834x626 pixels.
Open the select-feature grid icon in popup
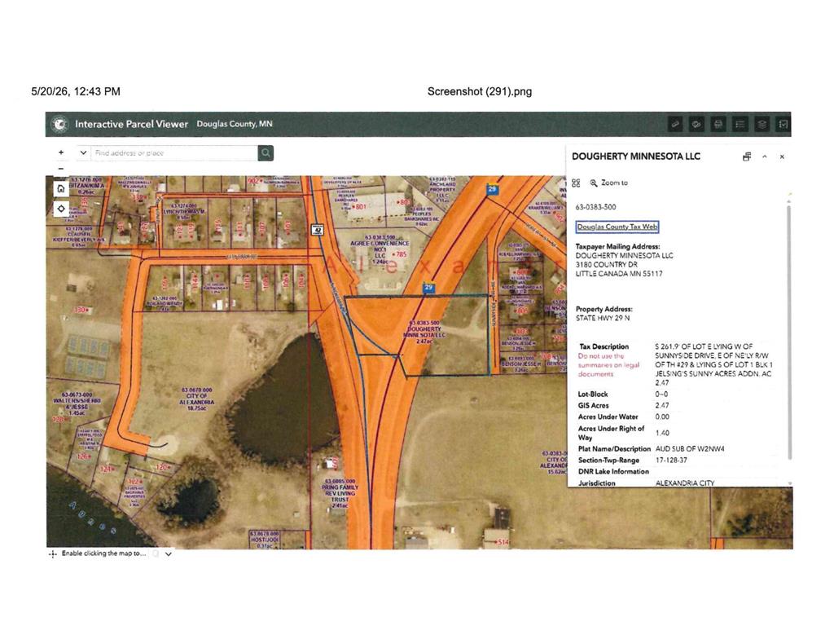tap(576, 183)
